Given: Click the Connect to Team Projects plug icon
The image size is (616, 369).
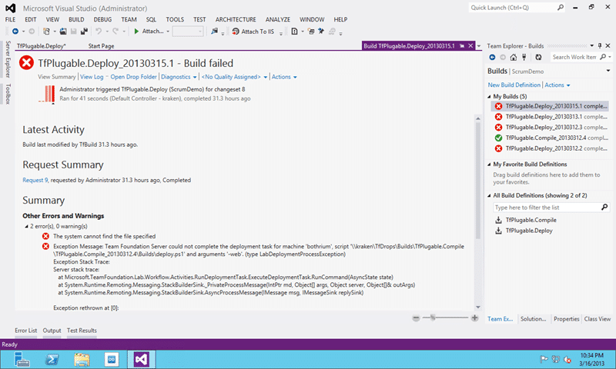Looking at the screenshot, I should click(524, 57).
